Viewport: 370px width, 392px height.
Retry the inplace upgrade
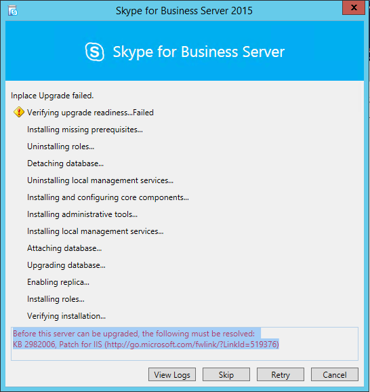281,374
